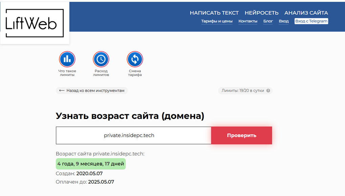Go to Тарифы и цены page

click(217, 21)
